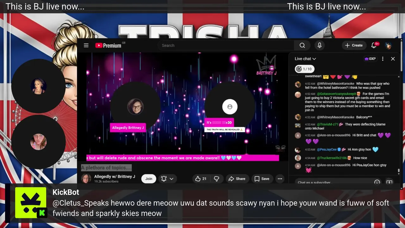Click the lower overlay participant avatar
This screenshot has width=405, height=228.
pyautogui.click(x=39, y=142)
